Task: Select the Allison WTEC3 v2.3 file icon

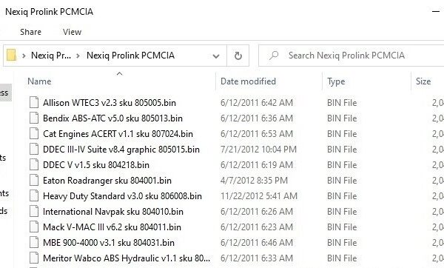Action: (x=34, y=103)
